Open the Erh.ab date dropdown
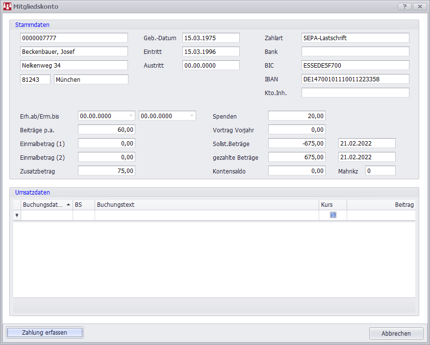 131,116
